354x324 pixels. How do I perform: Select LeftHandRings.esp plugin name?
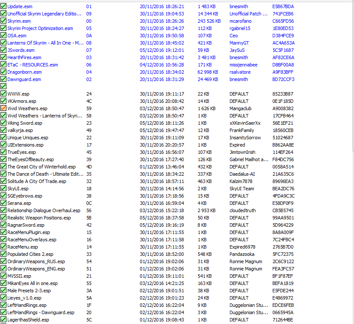tap(27, 305)
